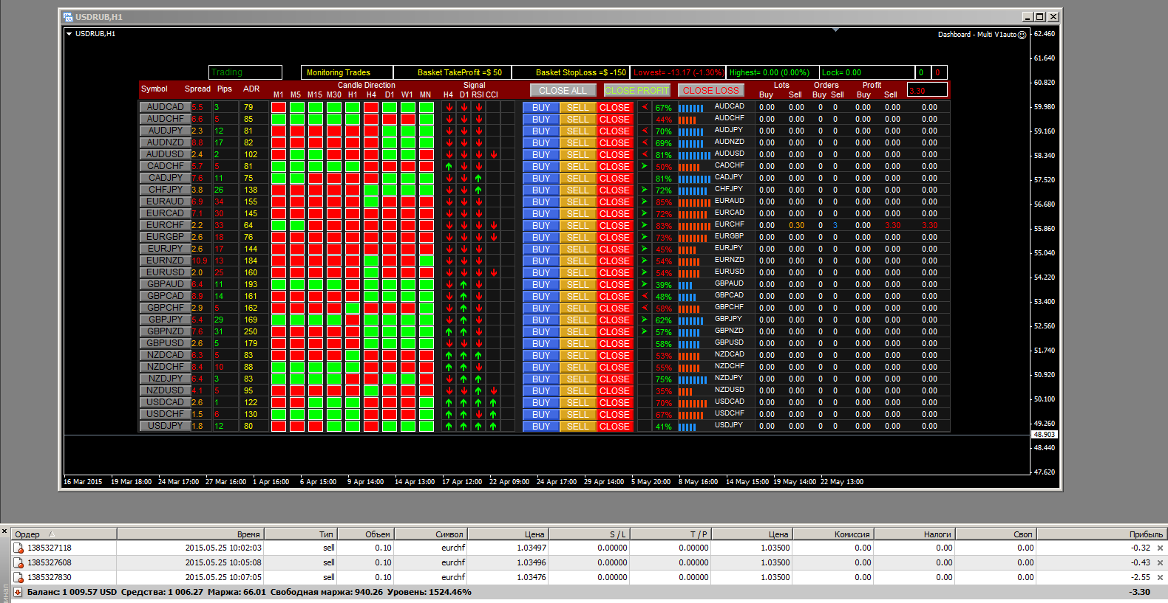Click the green right arrow on CHFJPY row
1168x603 pixels.
pyautogui.click(x=645, y=190)
